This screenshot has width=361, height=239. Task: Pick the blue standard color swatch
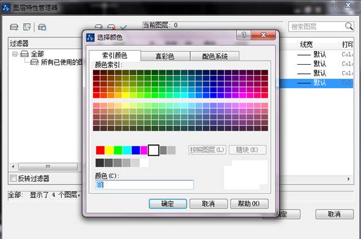[136, 150]
